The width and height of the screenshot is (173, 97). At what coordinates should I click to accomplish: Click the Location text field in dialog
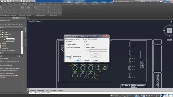pos(98,50)
